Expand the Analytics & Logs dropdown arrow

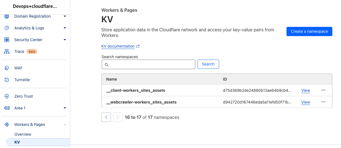tap(65, 28)
